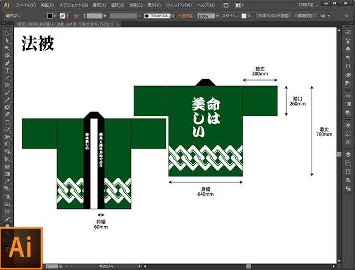Click the ドキュメント設定 button
355x270 pixels.
pos(273,16)
